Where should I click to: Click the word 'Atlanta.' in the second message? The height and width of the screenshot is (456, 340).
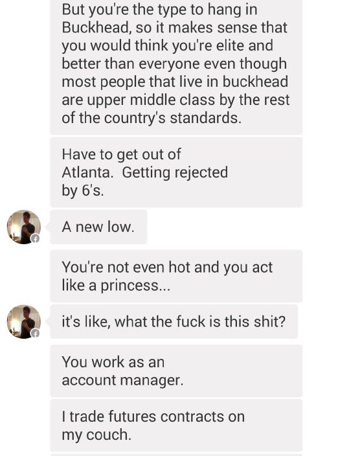(x=87, y=172)
